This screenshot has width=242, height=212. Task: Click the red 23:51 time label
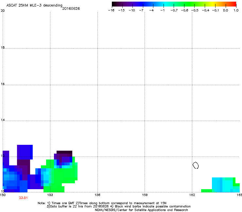(x=23, y=198)
